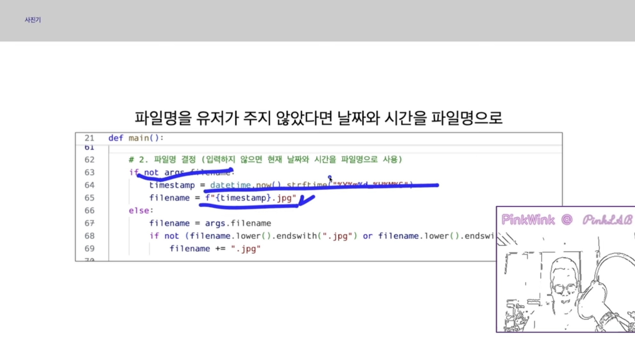Click 'datetime' text on line 64

(x=230, y=185)
